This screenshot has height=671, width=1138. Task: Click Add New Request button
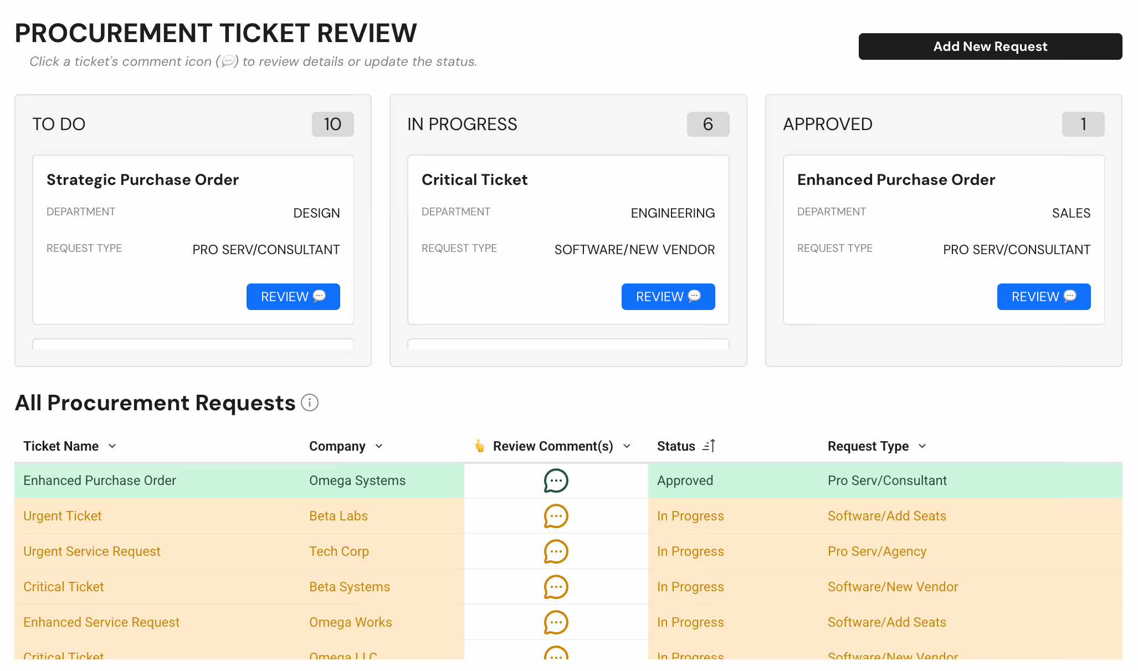click(x=990, y=47)
